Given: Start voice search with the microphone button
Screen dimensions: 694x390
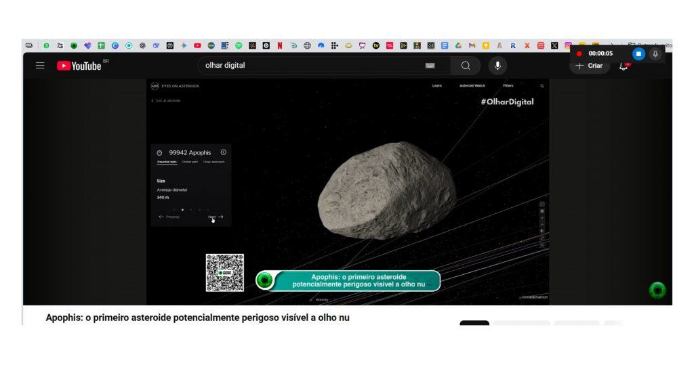Looking at the screenshot, I should coord(497,66).
